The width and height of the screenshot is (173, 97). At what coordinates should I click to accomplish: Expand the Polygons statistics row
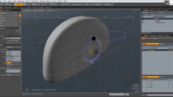click(x=147, y=85)
